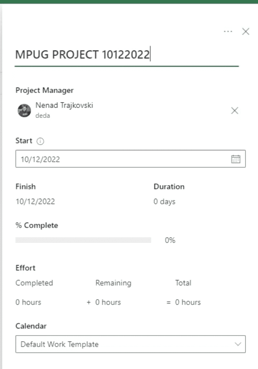This screenshot has width=258, height=369.
Task: Click the Nenad Trajkovski name text
Action: pyautogui.click(x=64, y=105)
